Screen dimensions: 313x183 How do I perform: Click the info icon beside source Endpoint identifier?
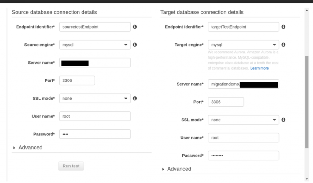coord(134,27)
